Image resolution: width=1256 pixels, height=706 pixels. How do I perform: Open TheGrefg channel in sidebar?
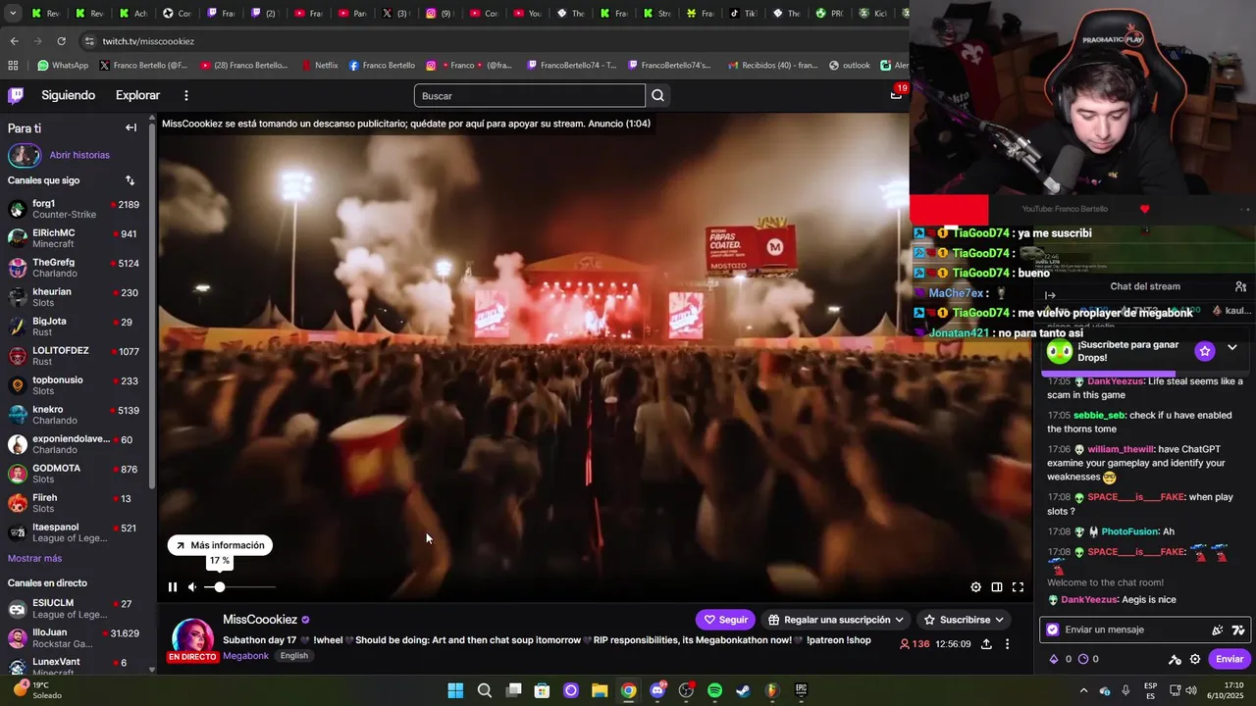tap(75, 268)
